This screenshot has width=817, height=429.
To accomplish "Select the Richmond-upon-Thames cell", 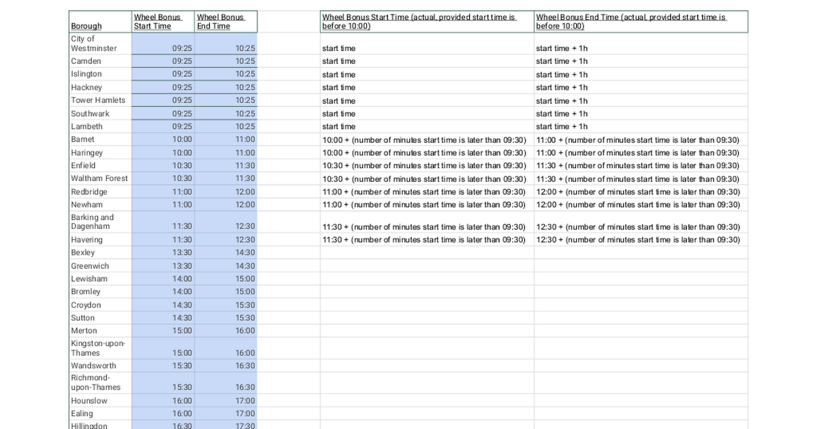I will [x=99, y=383].
